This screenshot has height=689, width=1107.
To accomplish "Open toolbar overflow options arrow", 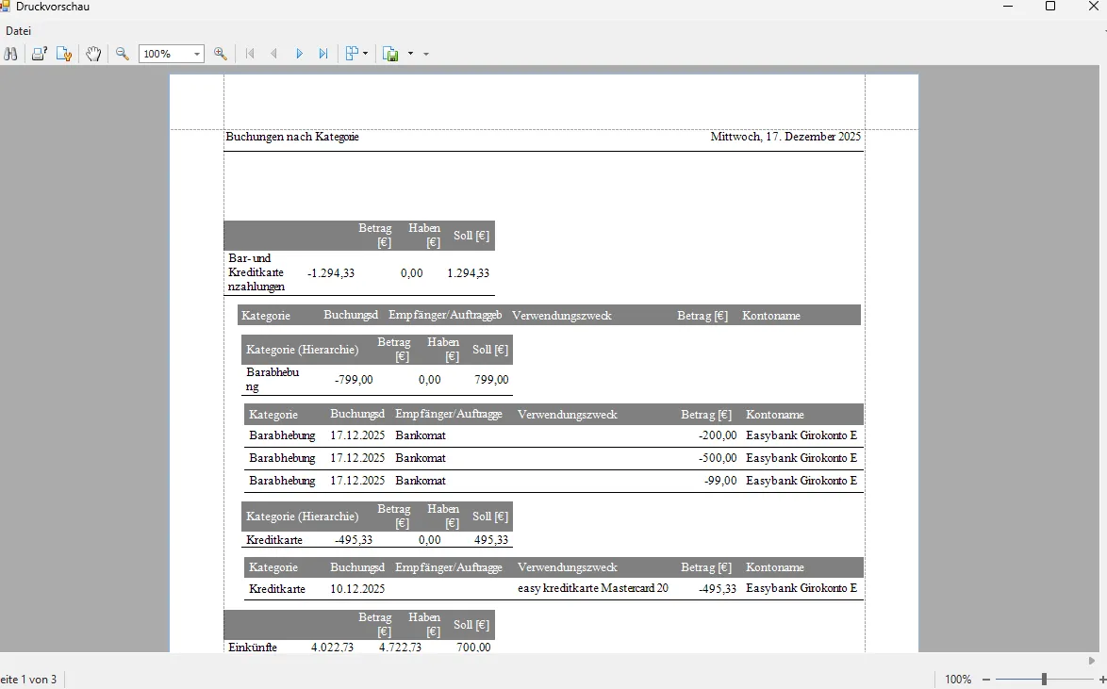I will tap(426, 54).
